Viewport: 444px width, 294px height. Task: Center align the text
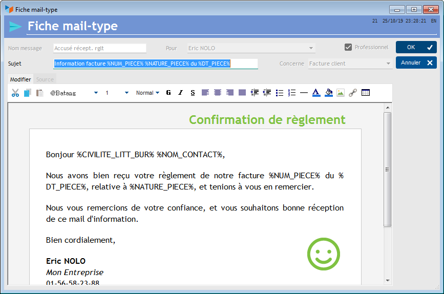218,93
